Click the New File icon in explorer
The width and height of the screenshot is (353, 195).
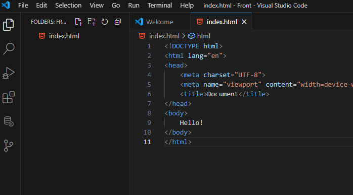[78, 22]
